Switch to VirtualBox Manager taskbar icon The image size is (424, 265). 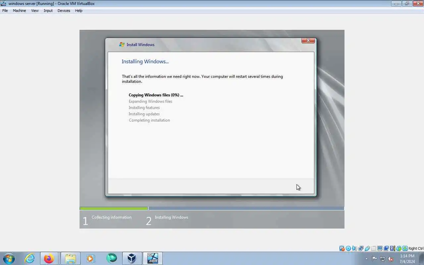click(x=132, y=258)
